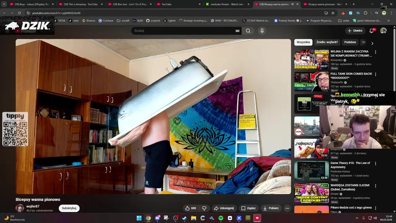Open Game Theory #10: The Law of Asymmetry title
This screenshot has width=396, height=223.
tap(350, 165)
